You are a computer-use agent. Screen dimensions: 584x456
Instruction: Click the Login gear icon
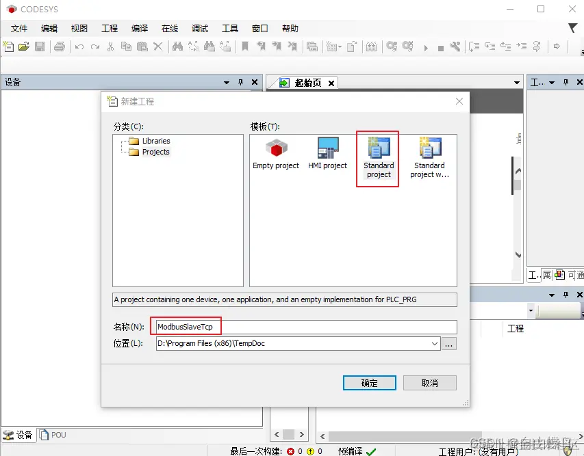[392, 46]
